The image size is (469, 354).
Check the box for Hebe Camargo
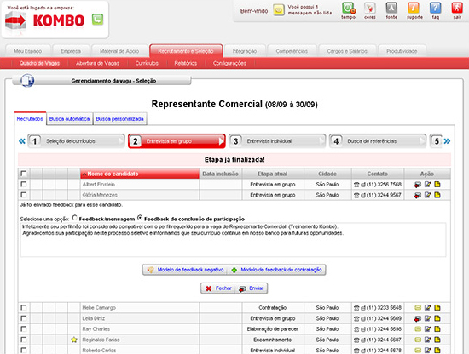pos(23,307)
